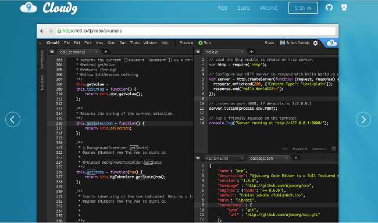378x223 pixels.
Task: Click the SIGN IN button
Action: [303, 8]
